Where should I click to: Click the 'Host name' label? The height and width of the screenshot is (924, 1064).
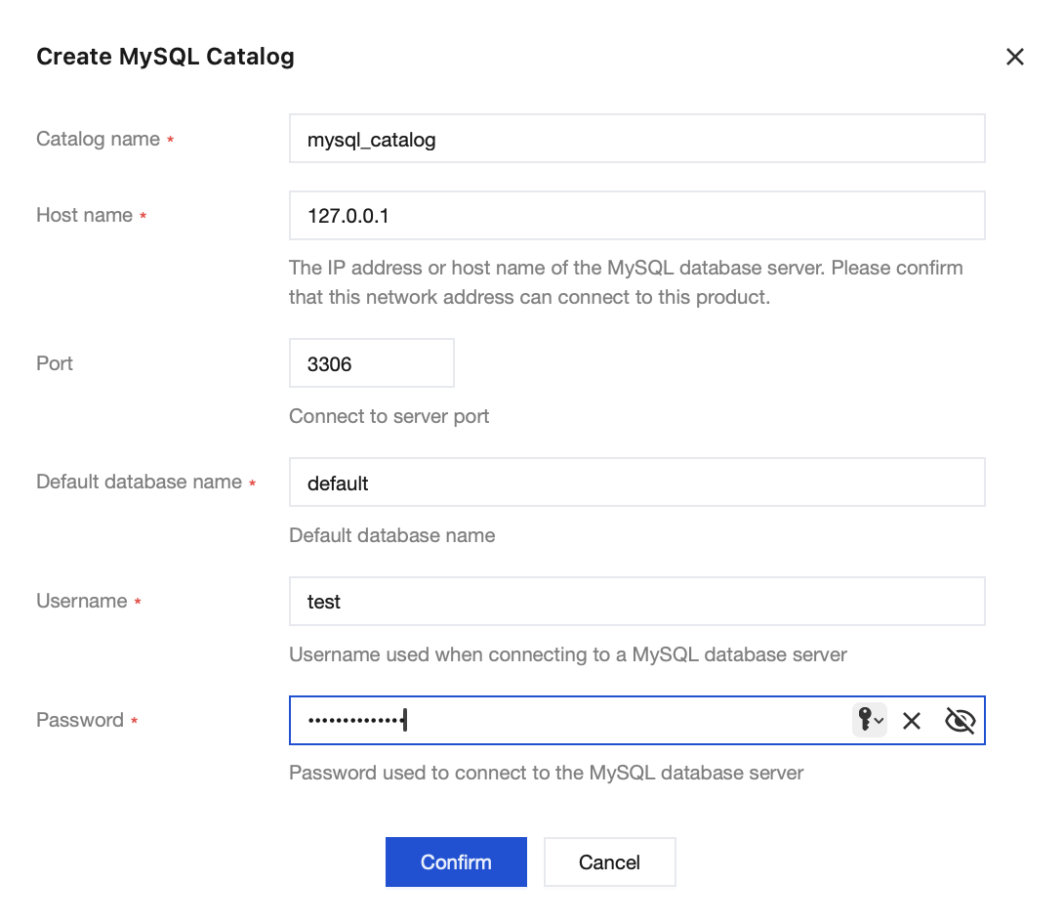[x=85, y=215]
